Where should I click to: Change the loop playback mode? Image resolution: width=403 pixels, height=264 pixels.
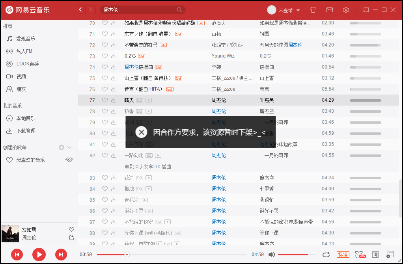[x=326, y=255]
